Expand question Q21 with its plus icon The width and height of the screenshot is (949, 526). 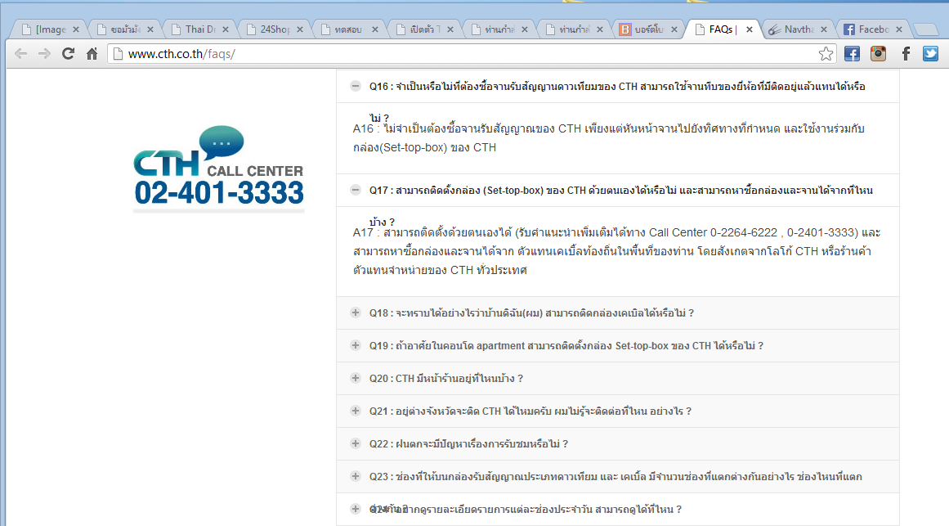pos(356,411)
